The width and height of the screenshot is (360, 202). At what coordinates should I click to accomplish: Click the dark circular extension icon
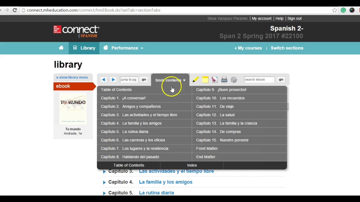click(x=352, y=10)
